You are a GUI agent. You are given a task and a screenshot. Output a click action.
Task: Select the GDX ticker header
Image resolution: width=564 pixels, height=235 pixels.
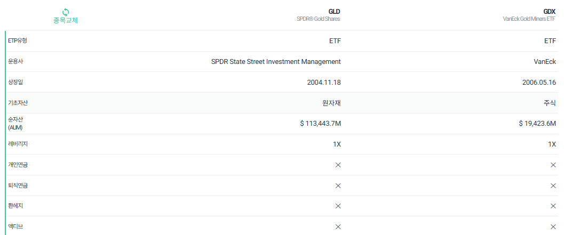click(550, 12)
